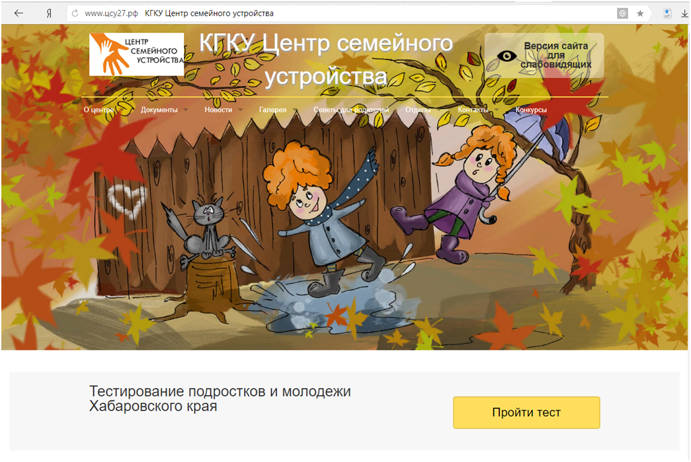Screen dimensions: 691x462
Task: Expand the Контакты dropdown arrow
Action: (497, 110)
